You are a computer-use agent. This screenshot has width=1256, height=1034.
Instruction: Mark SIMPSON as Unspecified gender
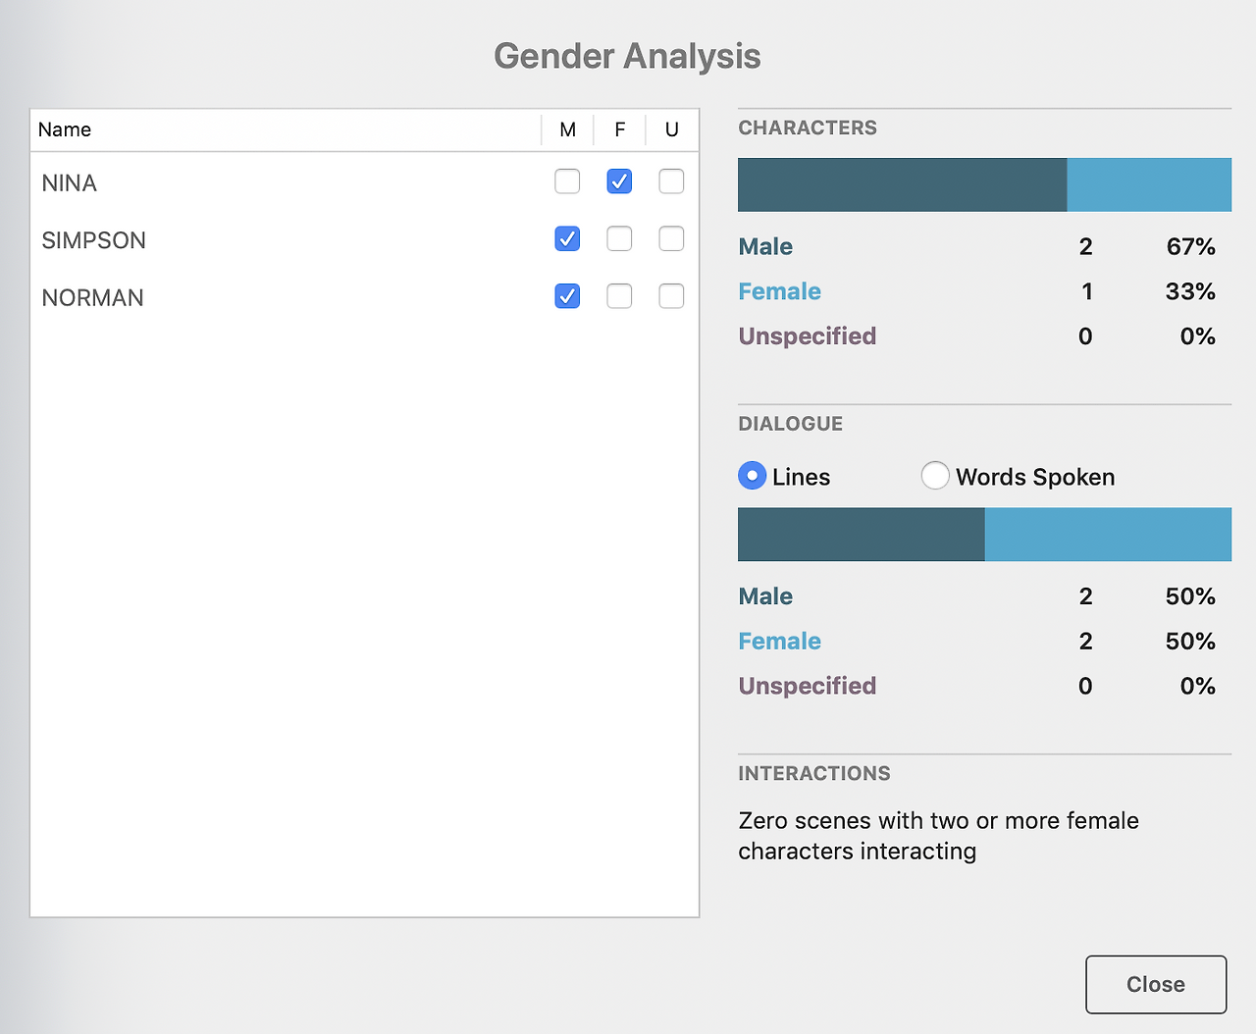[671, 238]
